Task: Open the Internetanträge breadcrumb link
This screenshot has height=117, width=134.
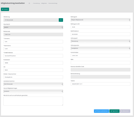Action: point(53,3)
